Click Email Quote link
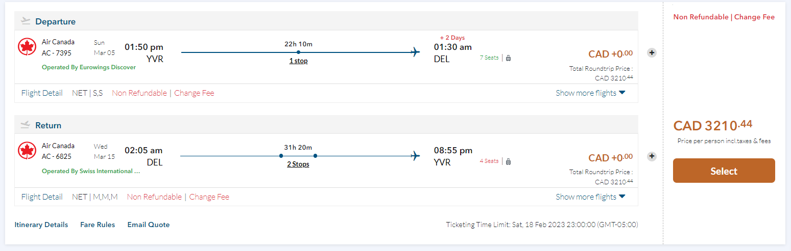 pos(149,225)
